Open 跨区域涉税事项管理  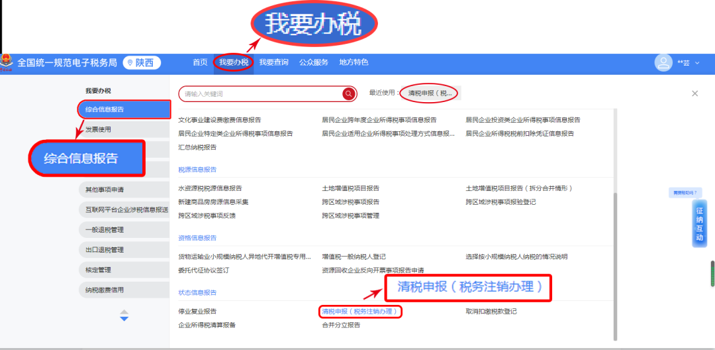(351, 215)
